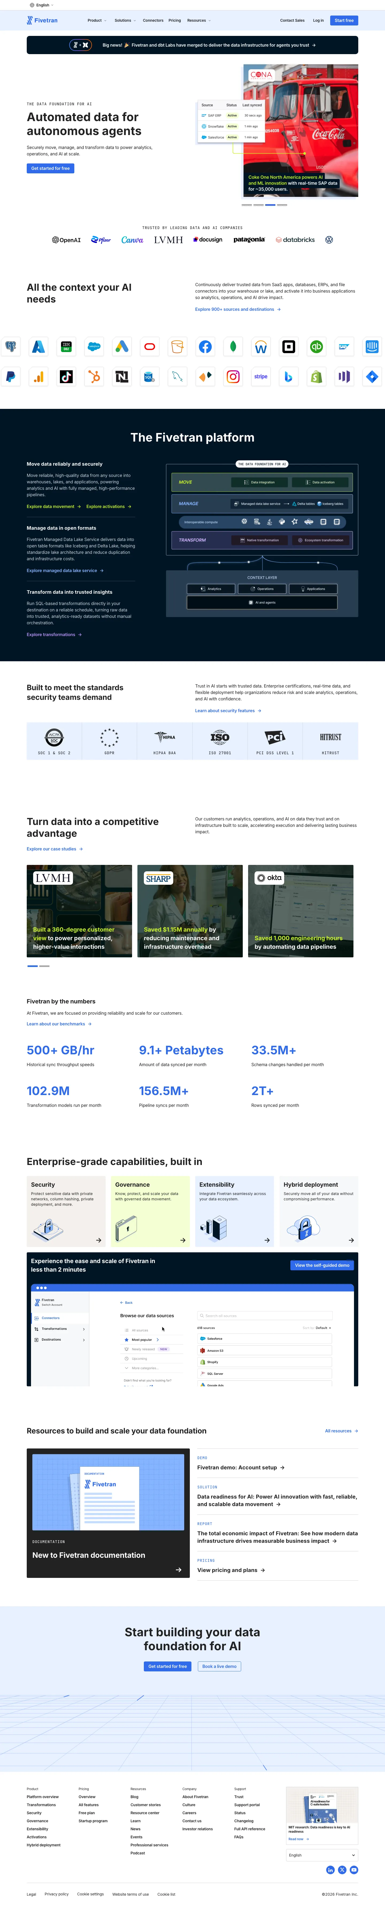Open the English language dropdown in the footer
This screenshot has height=1912, width=385.
322,1855
